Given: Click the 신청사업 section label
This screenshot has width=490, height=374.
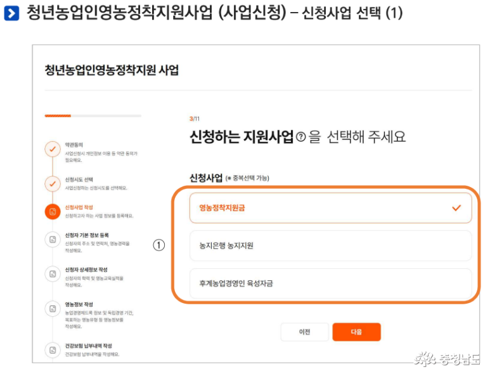Looking at the screenshot, I should coord(206,177).
